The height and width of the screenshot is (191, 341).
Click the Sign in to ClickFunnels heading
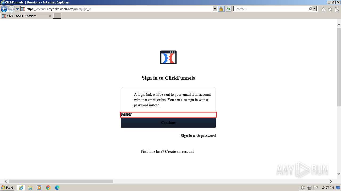[x=168, y=78]
